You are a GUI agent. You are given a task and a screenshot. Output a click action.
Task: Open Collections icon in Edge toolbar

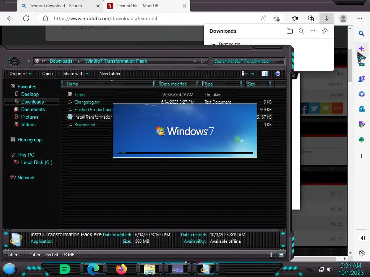[x=311, y=18]
